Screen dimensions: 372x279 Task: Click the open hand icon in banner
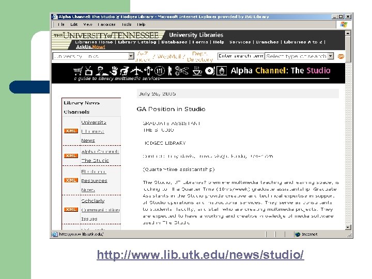click(x=114, y=71)
